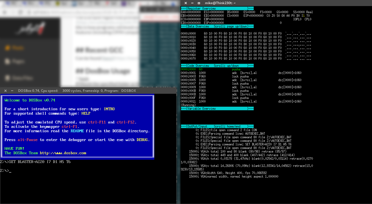The width and height of the screenshot is (372, 204).
Task: Click the yellow HELP command word
Action: pos(86,114)
